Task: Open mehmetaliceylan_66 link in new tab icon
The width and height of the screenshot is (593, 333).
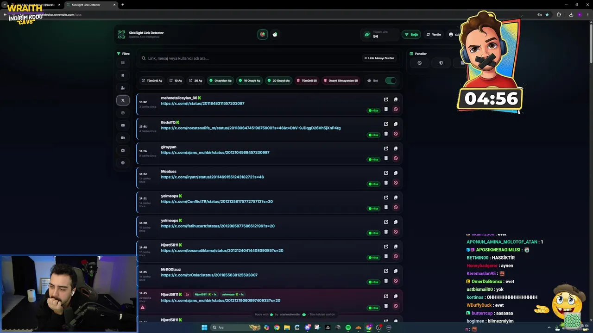Action: click(x=386, y=99)
